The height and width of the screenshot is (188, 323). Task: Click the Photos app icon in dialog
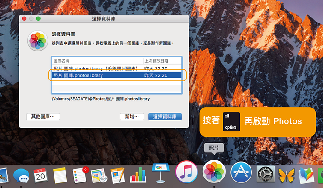(37, 40)
